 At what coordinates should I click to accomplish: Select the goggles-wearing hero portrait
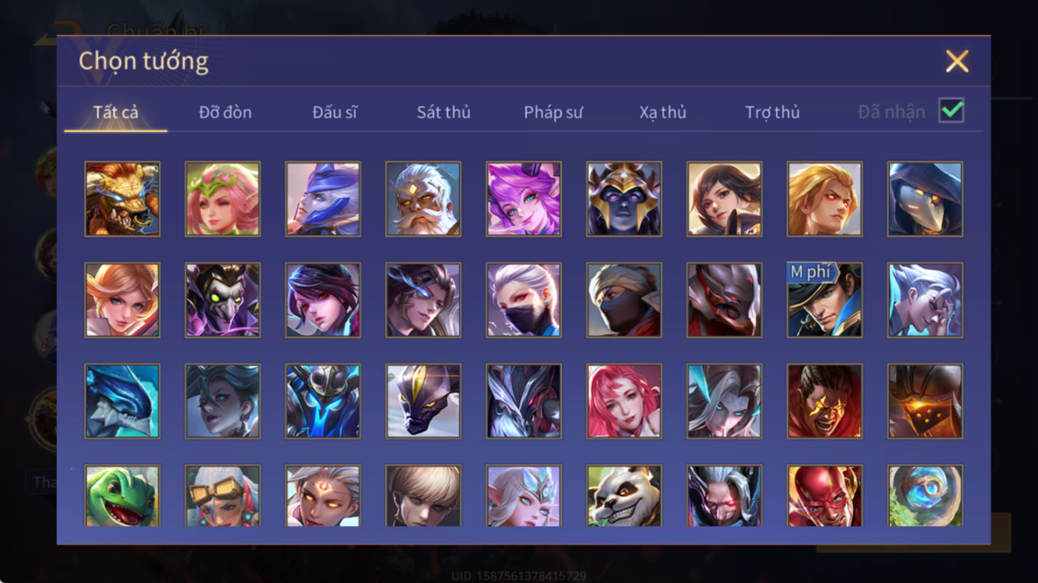pyautogui.click(x=223, y=495)
